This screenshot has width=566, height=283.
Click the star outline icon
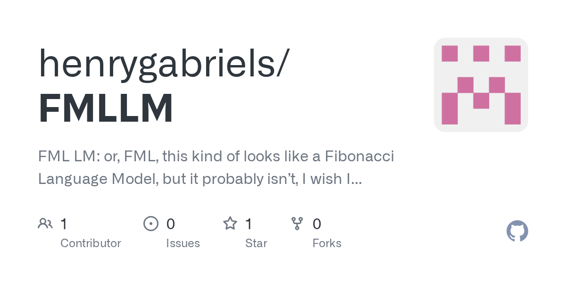pyautogui.click(x=230, y=223)
